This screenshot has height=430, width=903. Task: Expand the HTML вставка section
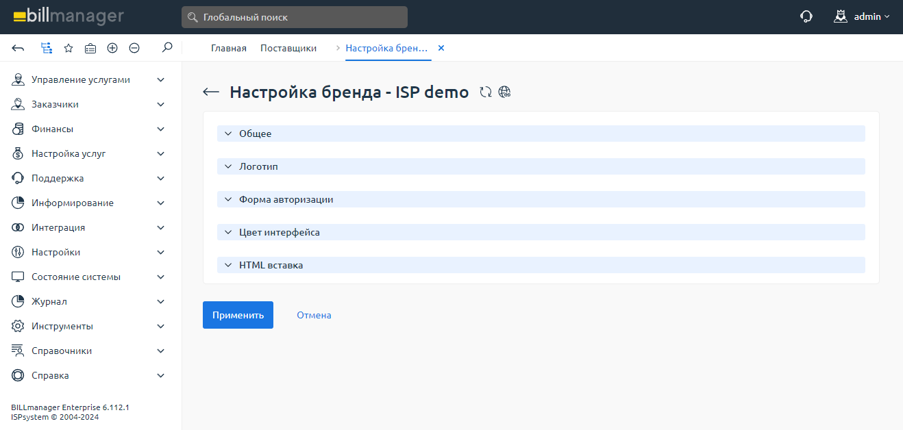(271, 265)
